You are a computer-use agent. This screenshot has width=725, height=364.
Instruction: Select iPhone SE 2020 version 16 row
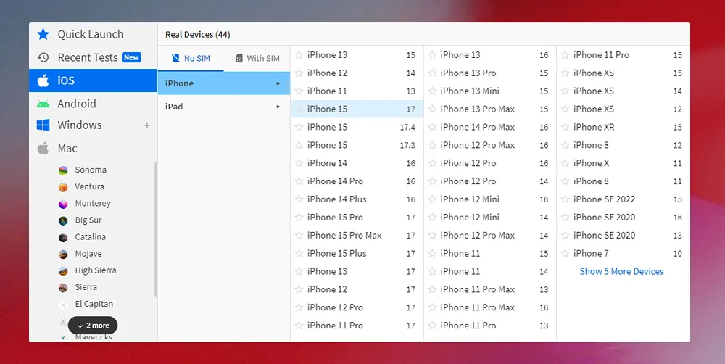pyautogui.click(x=623, y=217)
